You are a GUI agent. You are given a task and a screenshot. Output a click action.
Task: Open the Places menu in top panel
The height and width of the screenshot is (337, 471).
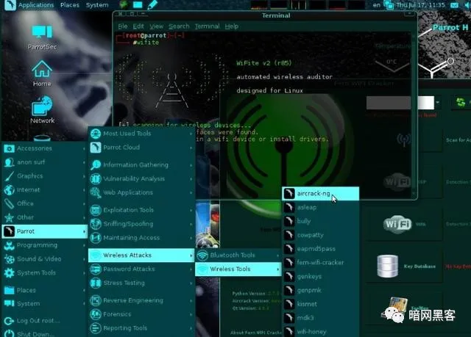pyautogui.click(x=70, y=5)
